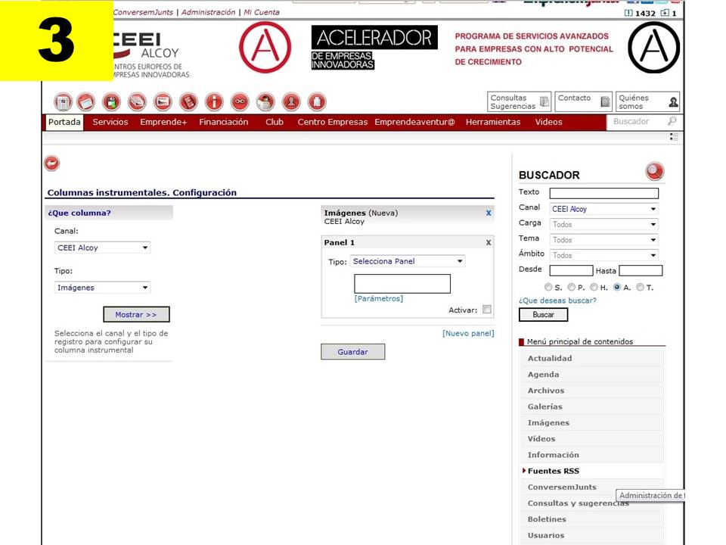Viewport: 726px width, 545px height.
Task: Click the magnifier in the top Buscador box
Action: [672, 122]
